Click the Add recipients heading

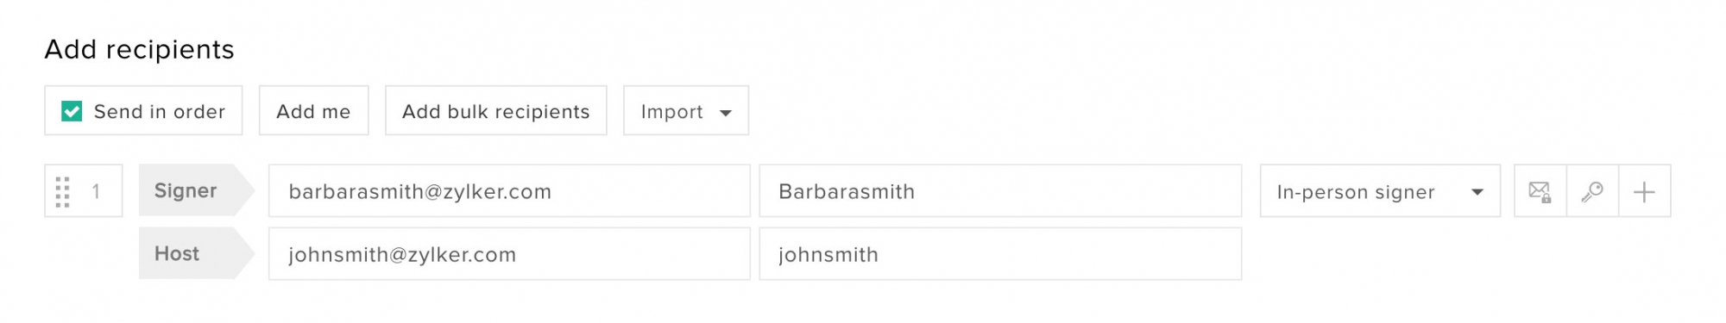[x=140, y=50]
